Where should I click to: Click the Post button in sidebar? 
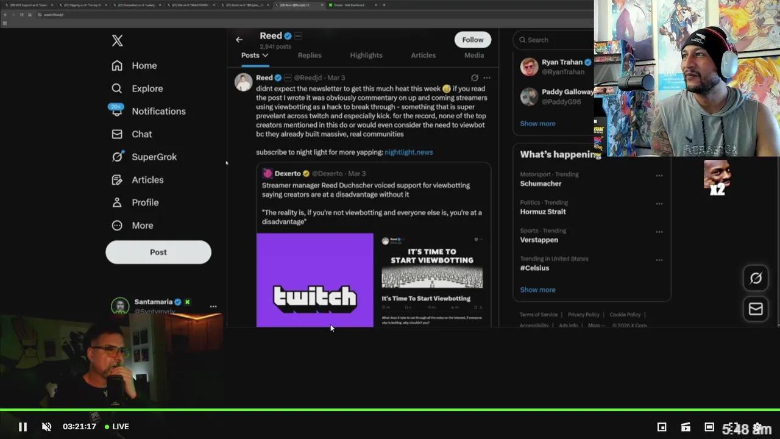(x=158, y=252)
